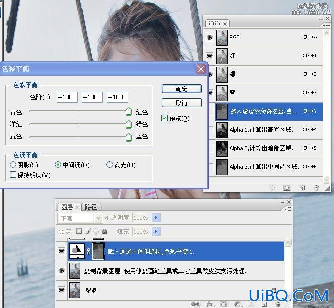Lock all padlock icon
Screen dimensions: 334x308
tap(104, 231)
